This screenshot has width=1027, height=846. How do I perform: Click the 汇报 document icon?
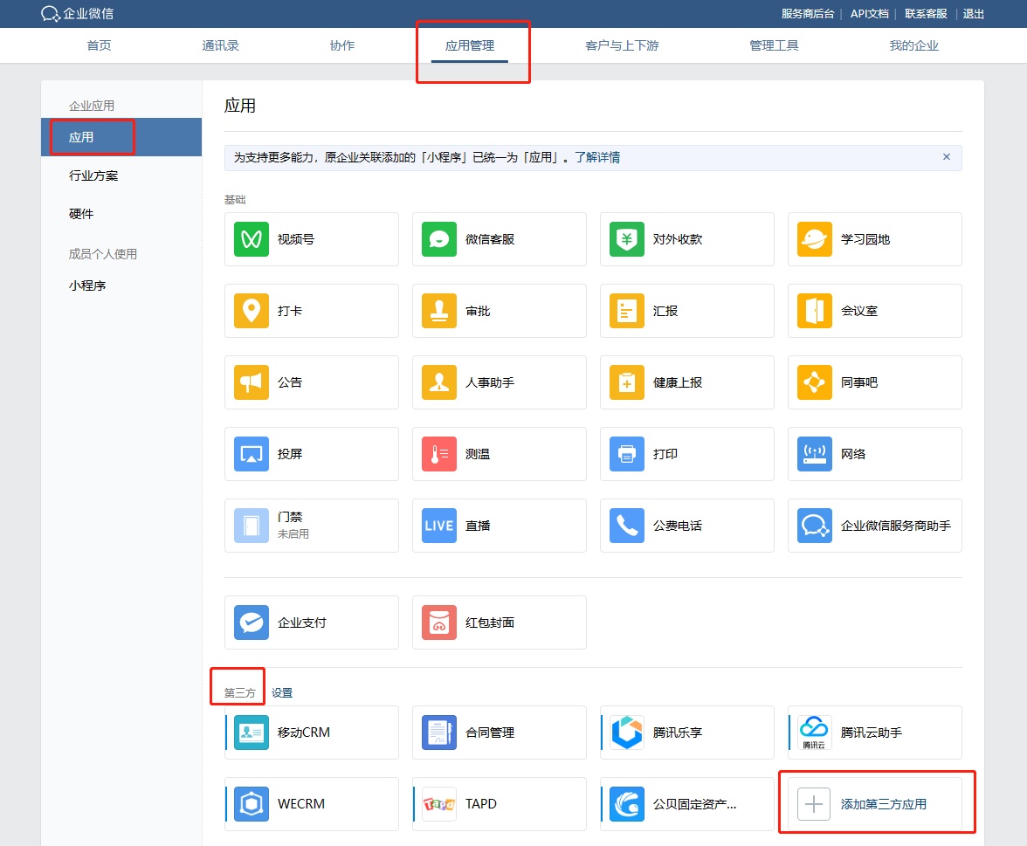pos(627,311)
